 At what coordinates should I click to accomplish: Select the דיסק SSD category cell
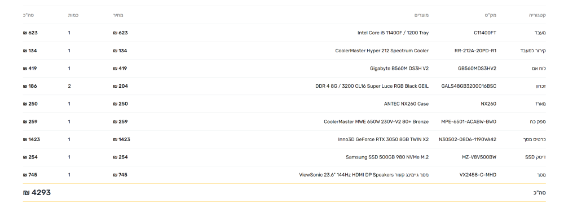point(535,157)
